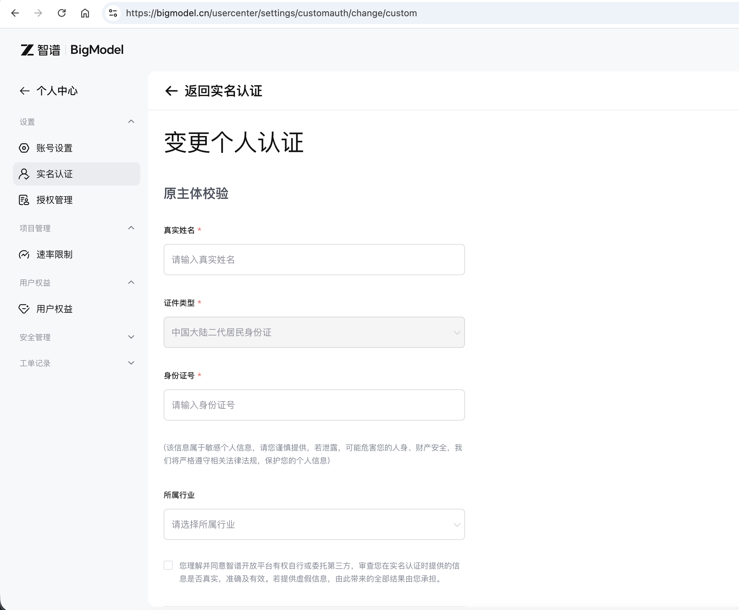Open site settings icon in address bar
739x610 pixels.
(x=113, y=13)
